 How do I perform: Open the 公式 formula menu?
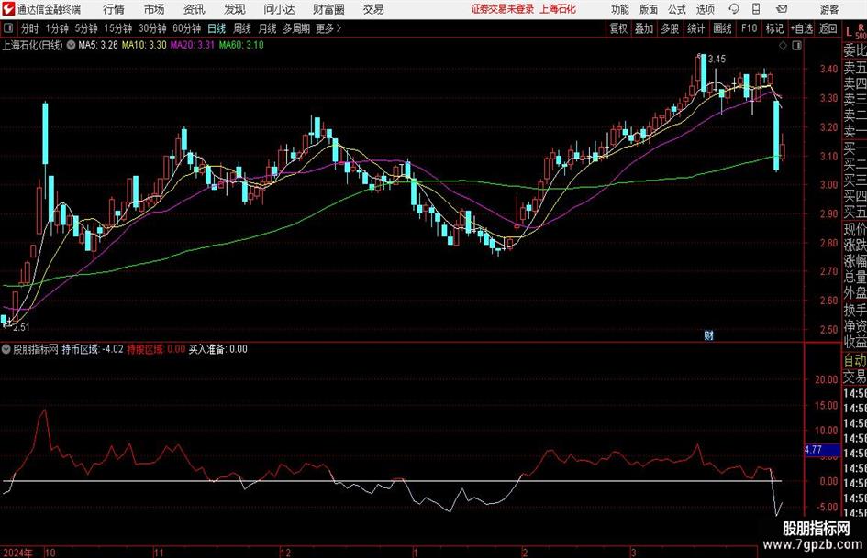click(677, 9)
